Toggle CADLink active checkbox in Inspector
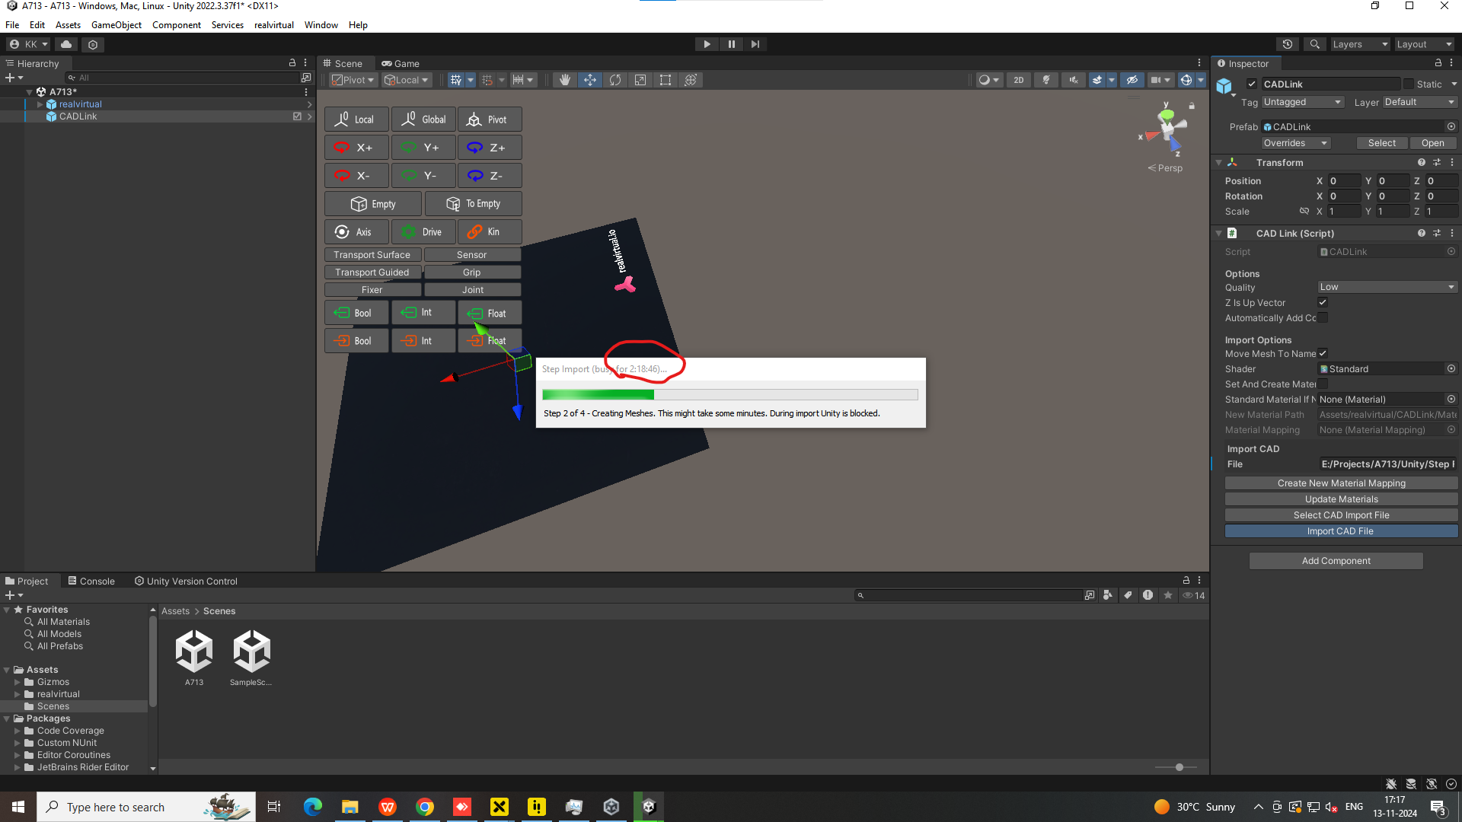1462x822 pixels. [x=1252, y=84]
